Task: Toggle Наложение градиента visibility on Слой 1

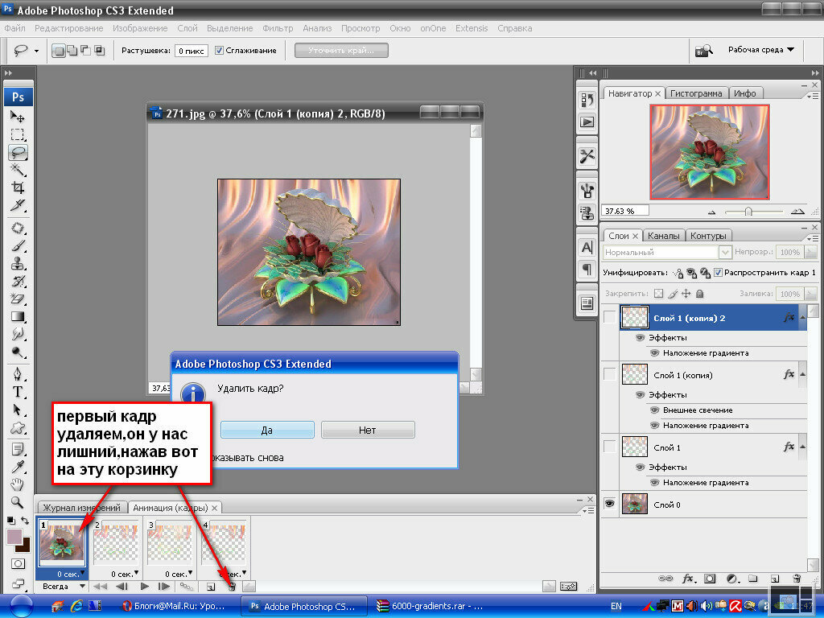Action: point(655,483)
